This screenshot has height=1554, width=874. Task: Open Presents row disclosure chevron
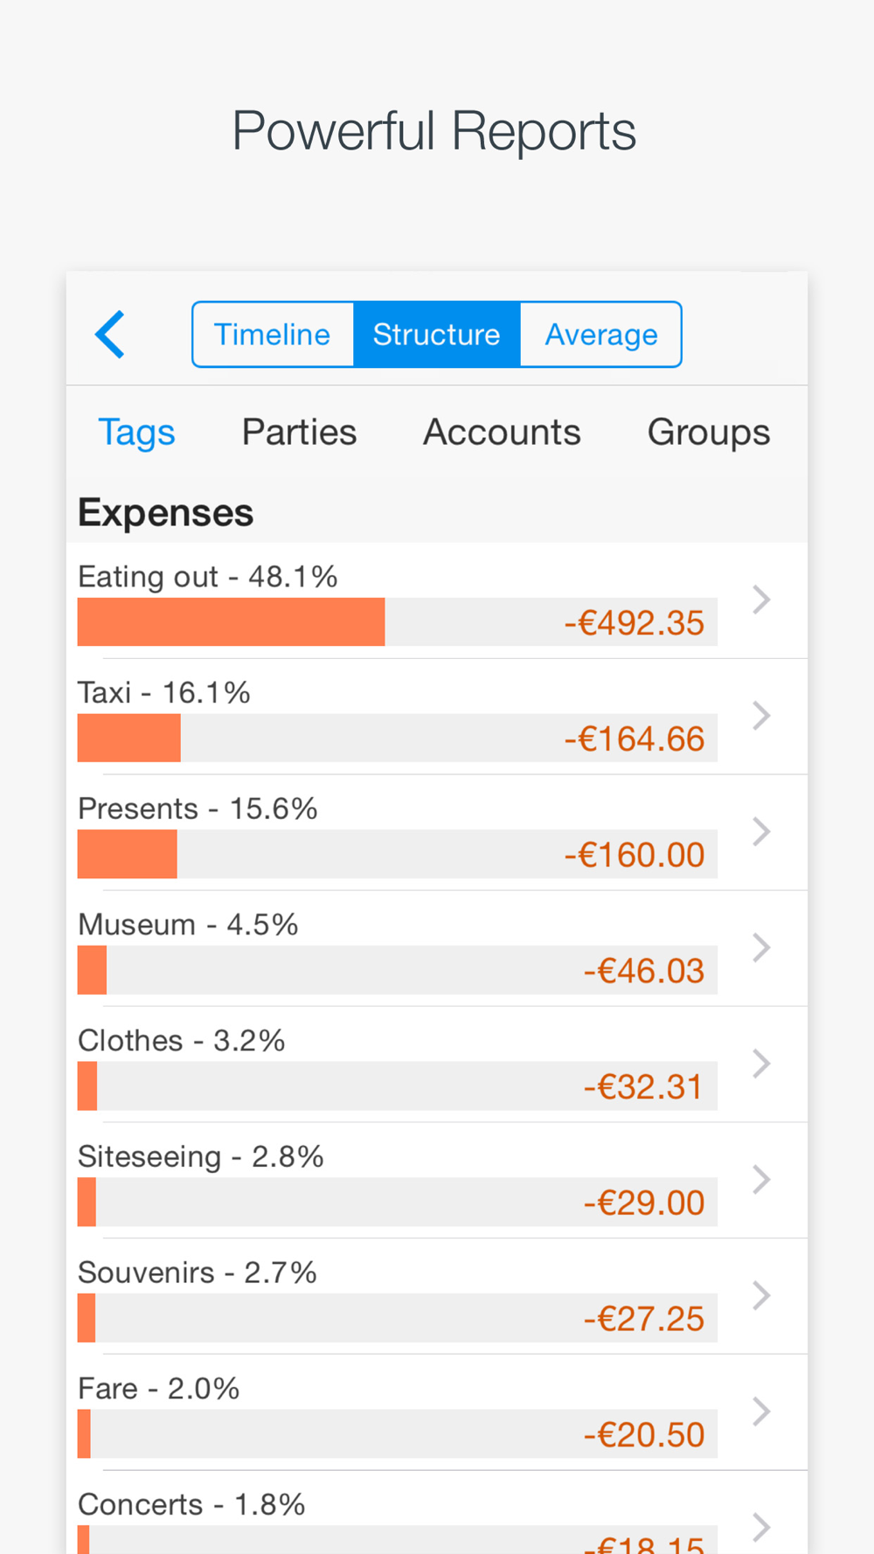pos(761,831)
